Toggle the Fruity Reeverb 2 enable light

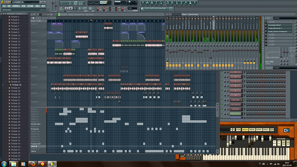(294, 28)
